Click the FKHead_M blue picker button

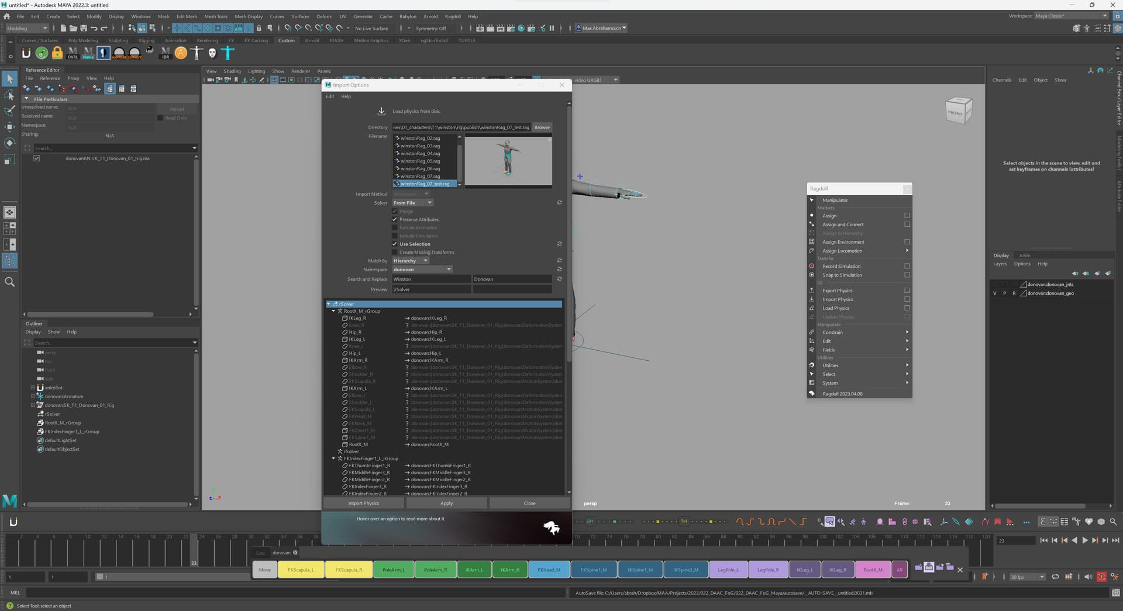(x=549, y=569)
